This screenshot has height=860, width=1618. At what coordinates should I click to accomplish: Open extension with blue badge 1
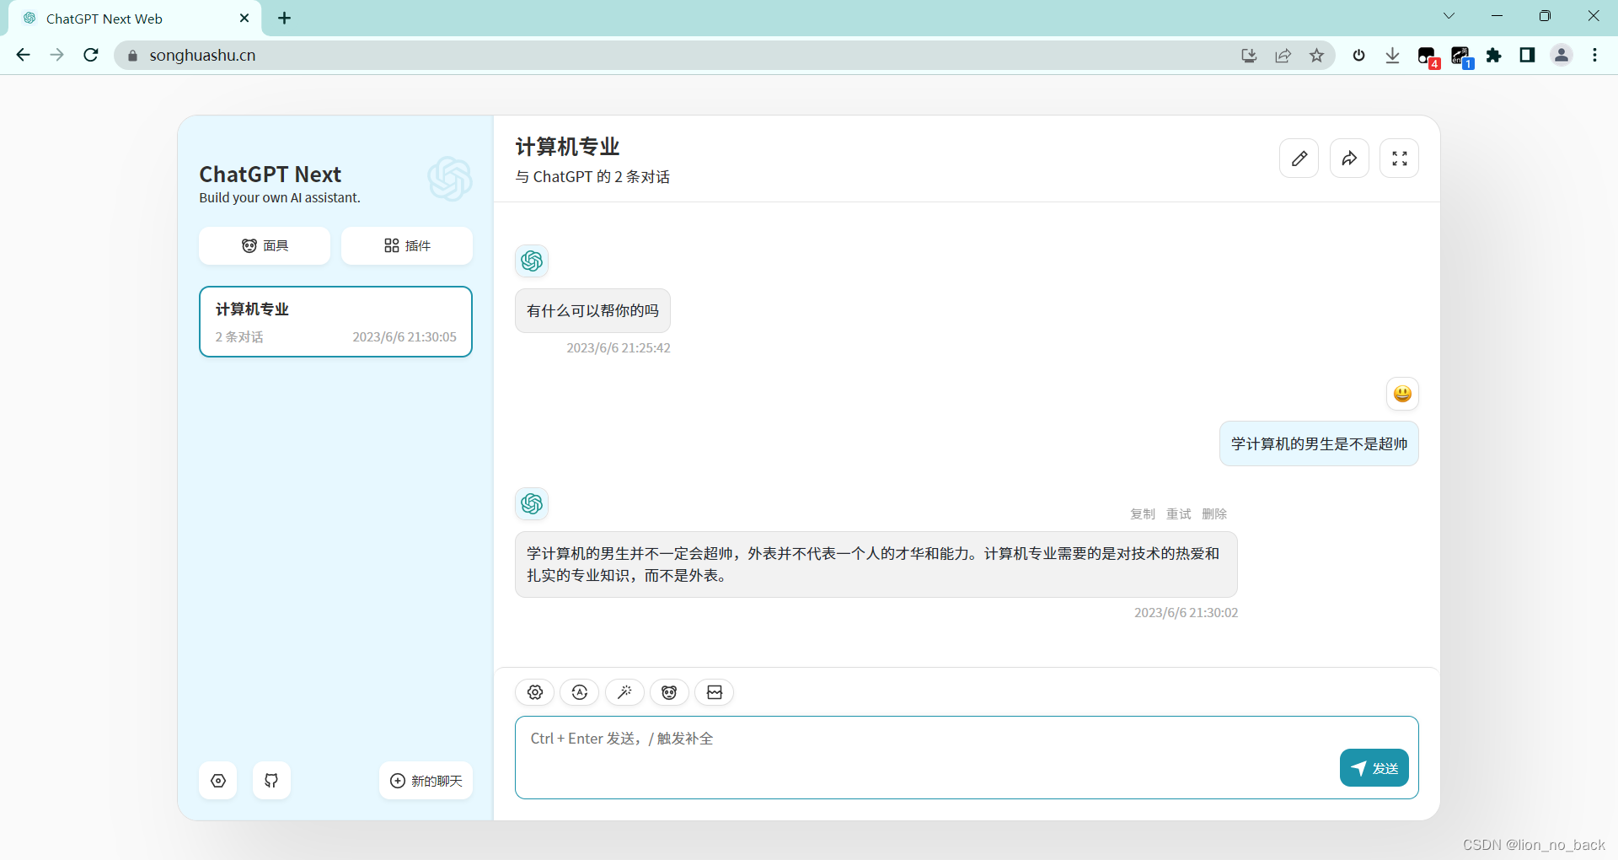[1461, 56]
